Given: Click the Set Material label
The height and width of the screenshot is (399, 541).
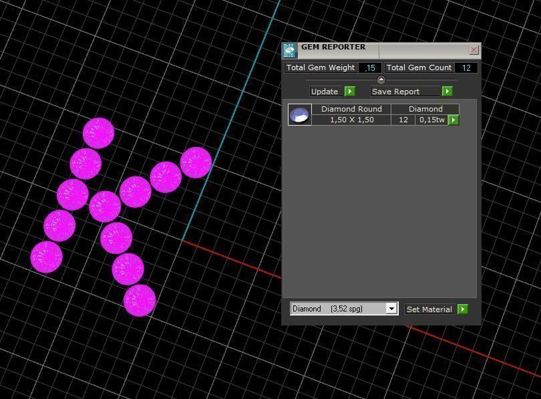Looking at the screenshot, I should tap(430, 309).
